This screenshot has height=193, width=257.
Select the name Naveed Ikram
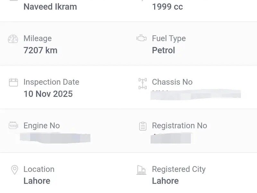pos(50,6)
